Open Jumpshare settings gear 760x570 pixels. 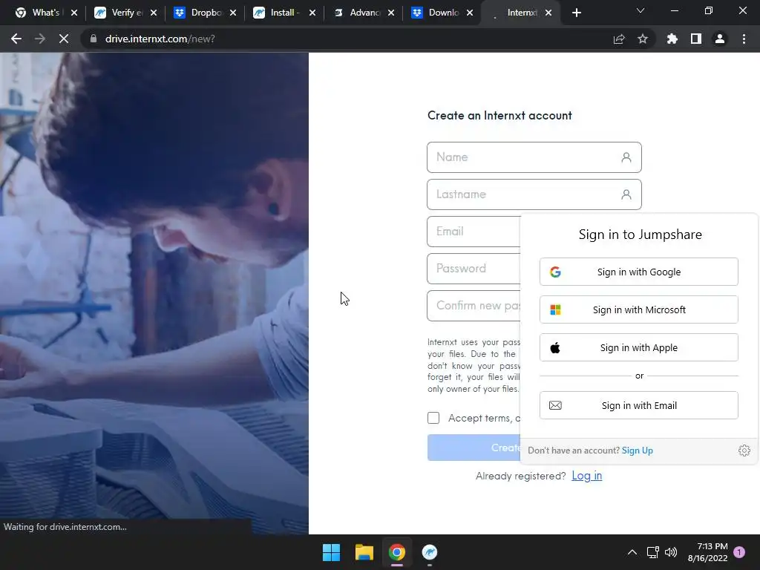coord(744,451)
